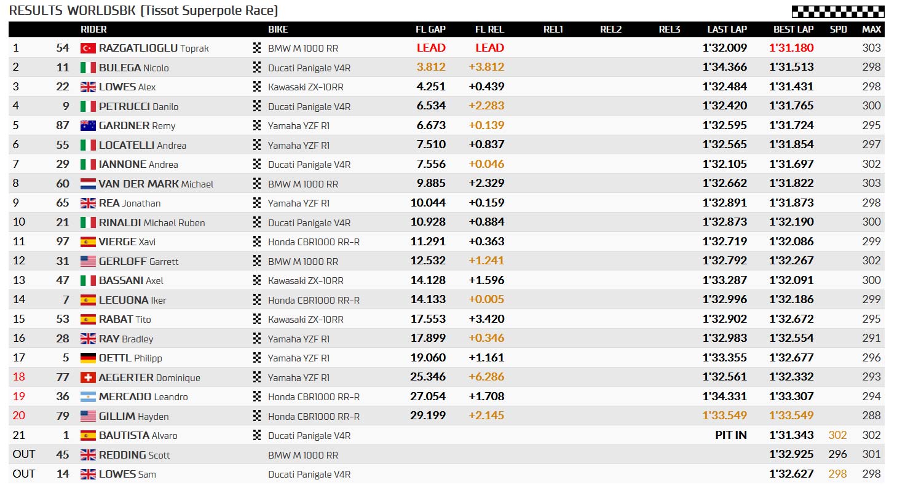The image size is (897, 485).
Task: Click the red position number 18
Action: [x=19, y=377]
